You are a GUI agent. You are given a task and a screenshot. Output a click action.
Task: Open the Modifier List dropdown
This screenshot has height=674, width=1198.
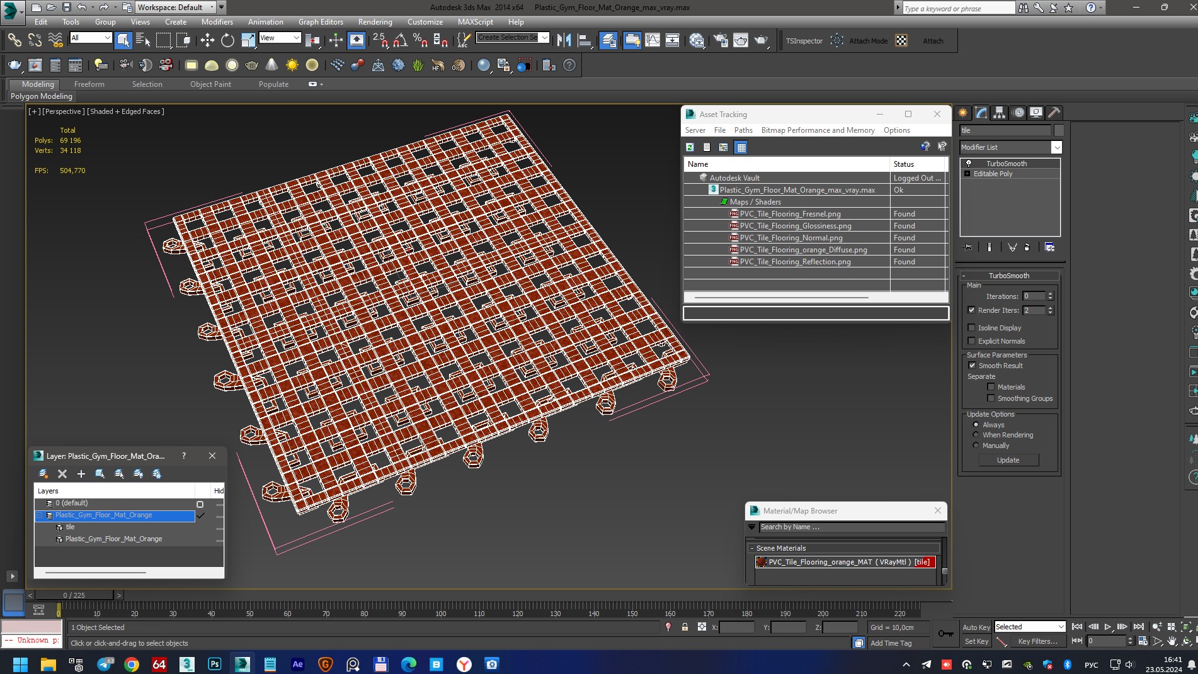click(x=1056, y=147)
